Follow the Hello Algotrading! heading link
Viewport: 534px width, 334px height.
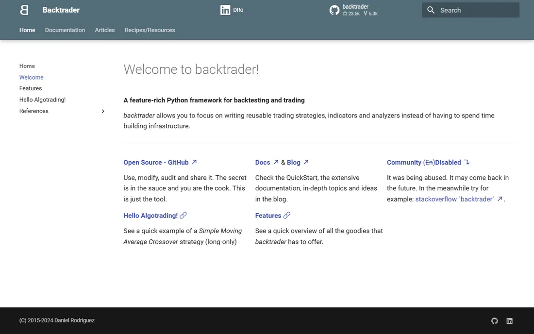(x=150, y=216)
